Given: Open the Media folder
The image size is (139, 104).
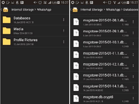Looking at the screenshot, I should click(x=35, y=31).
